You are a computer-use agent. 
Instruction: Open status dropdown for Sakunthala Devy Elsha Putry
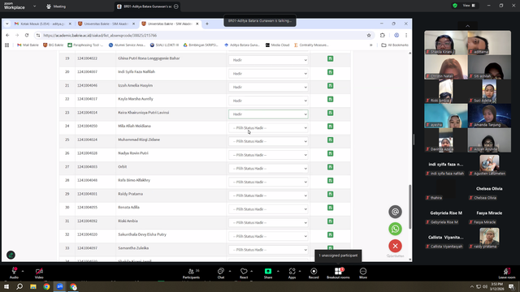[268, 236]
